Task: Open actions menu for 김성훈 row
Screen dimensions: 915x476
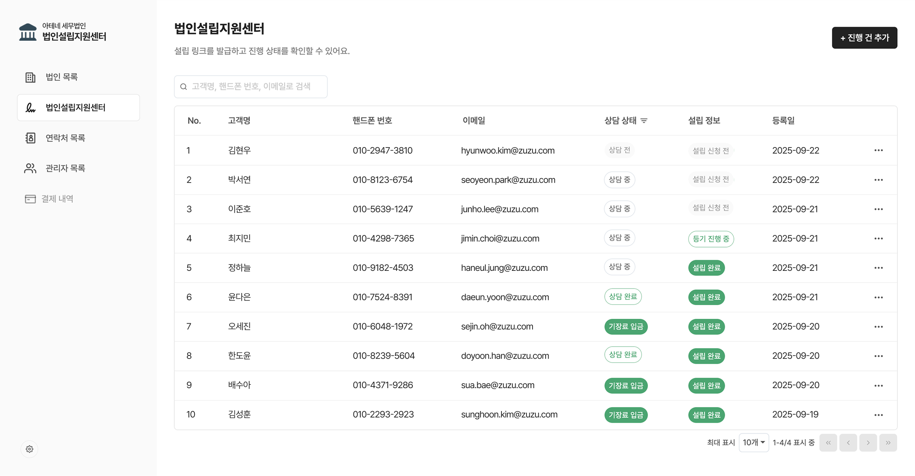Action: 879,414
